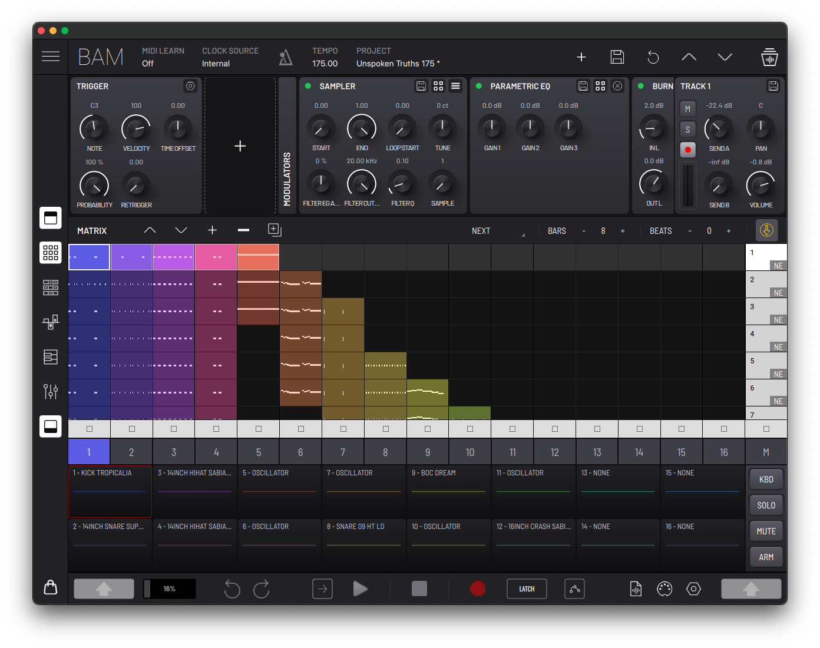Click the automation curve icon
The height and width of the screenshot is (648, 820).
[574, 589]
